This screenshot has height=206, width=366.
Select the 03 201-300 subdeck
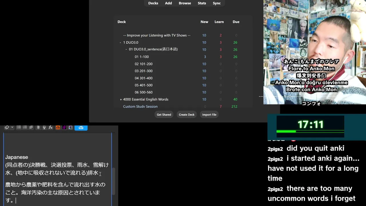[x=144, y=71]
